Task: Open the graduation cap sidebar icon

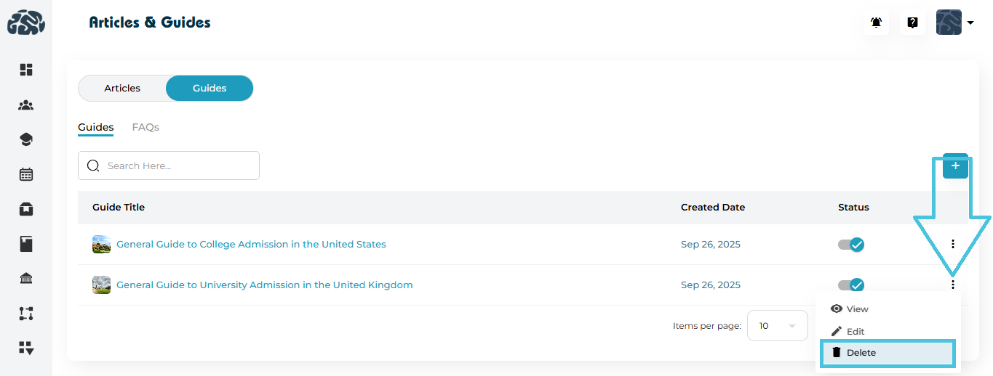Action: pos(26,139)
